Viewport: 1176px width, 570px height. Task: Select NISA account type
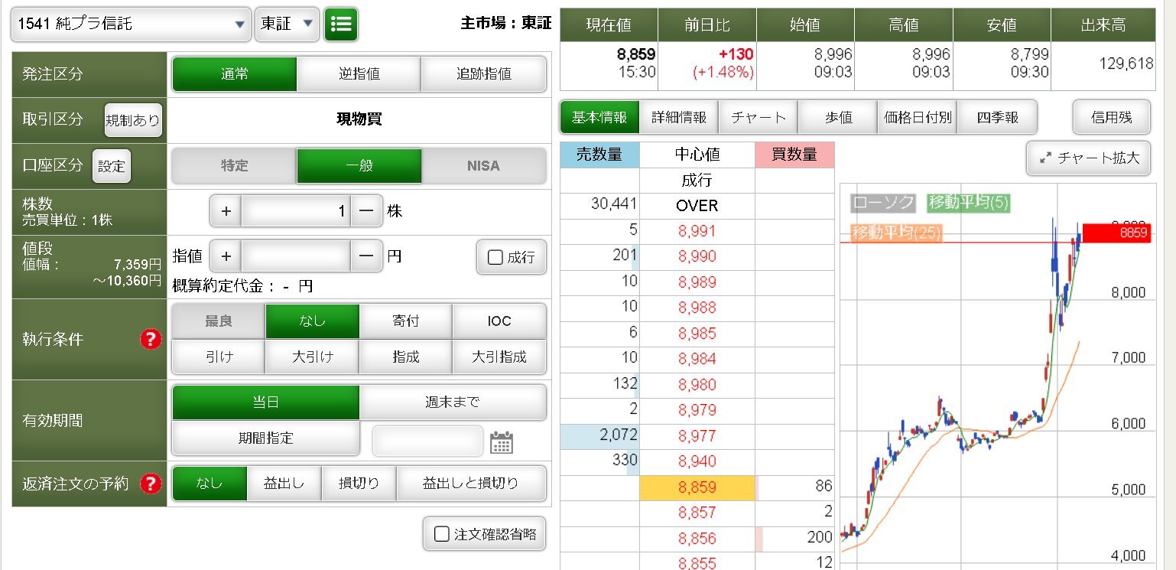[483, 166]
